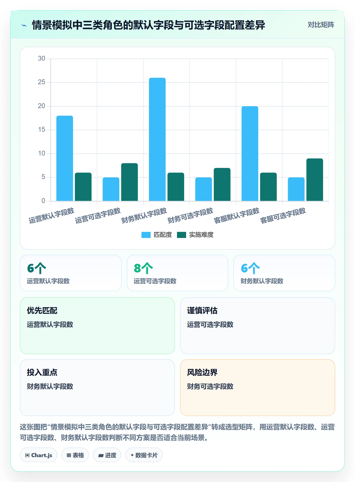Click the x-axis label 财务可选字段数
The height and width of the screenshot is (482, 355).
click(x=190, y=216)
